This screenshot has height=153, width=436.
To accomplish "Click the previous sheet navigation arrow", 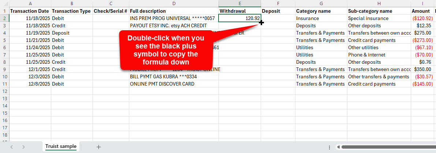I will (x=12, y=147).
